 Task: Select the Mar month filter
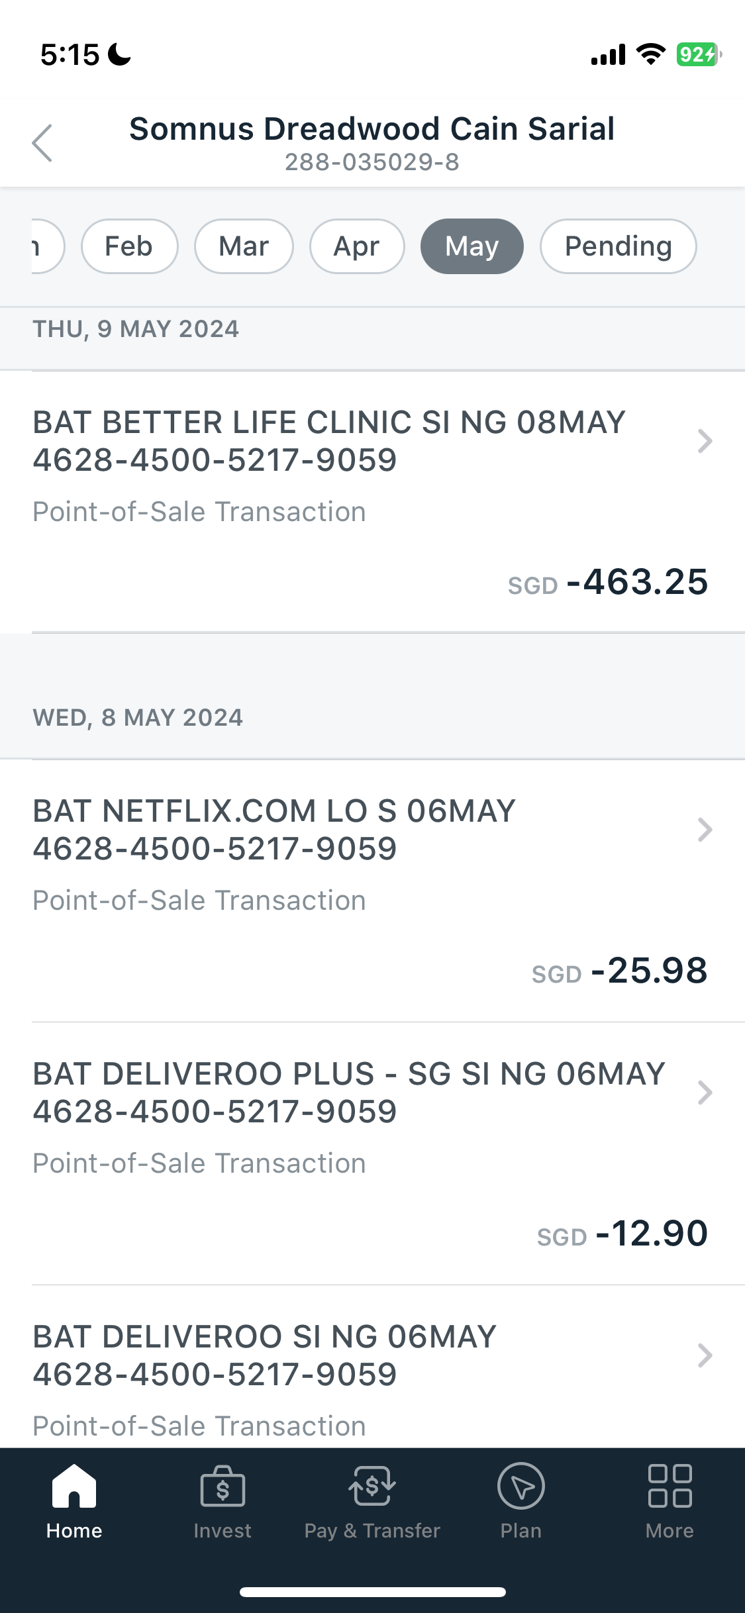point(244,246)
